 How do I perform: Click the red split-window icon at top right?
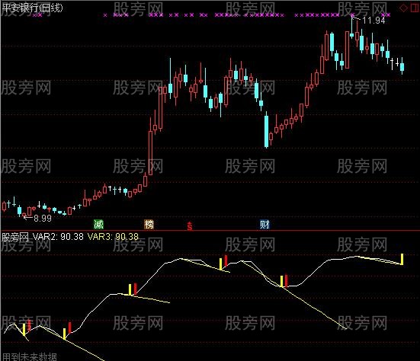(x=415, y=8)
